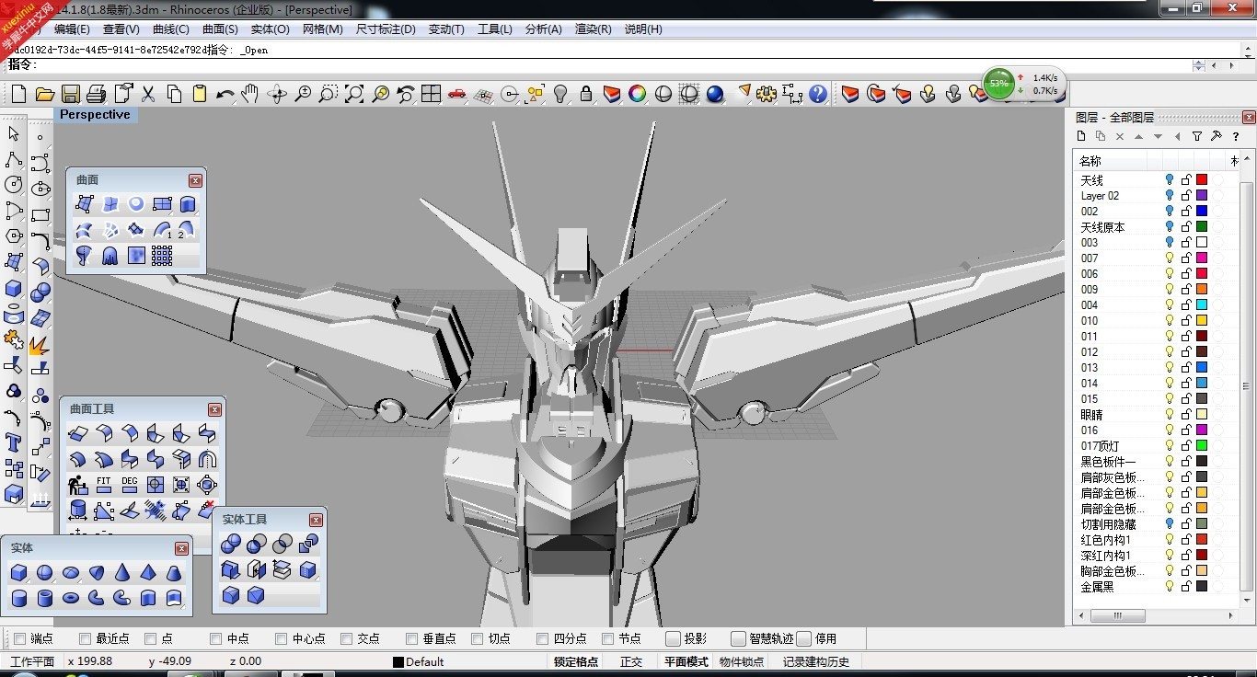Click the torus icon in 实体 panel
1257x677 pixels.
(x=70, y=599)
